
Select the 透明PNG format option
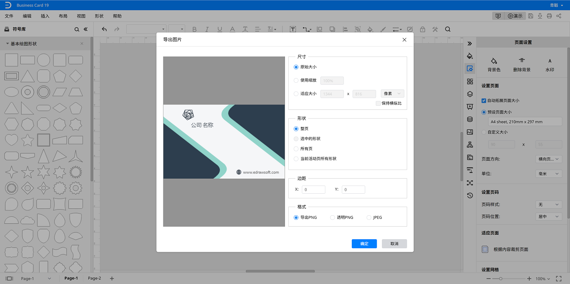[x=333, y=218]
